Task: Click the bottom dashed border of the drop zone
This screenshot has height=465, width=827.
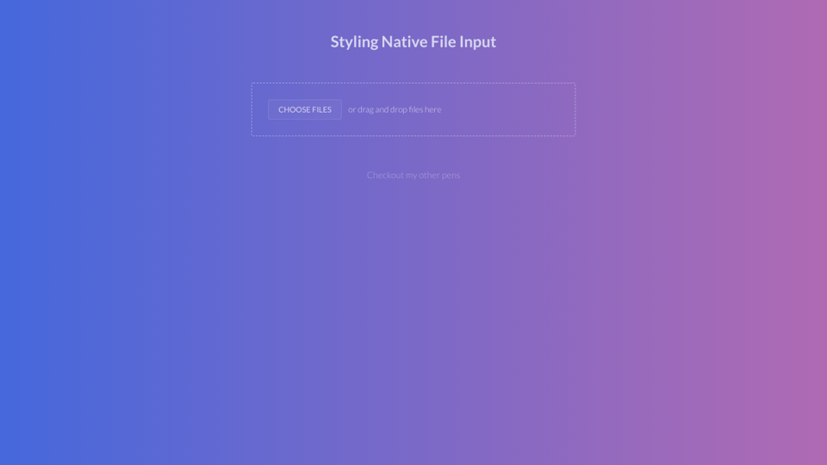Action: pos(413,135)
